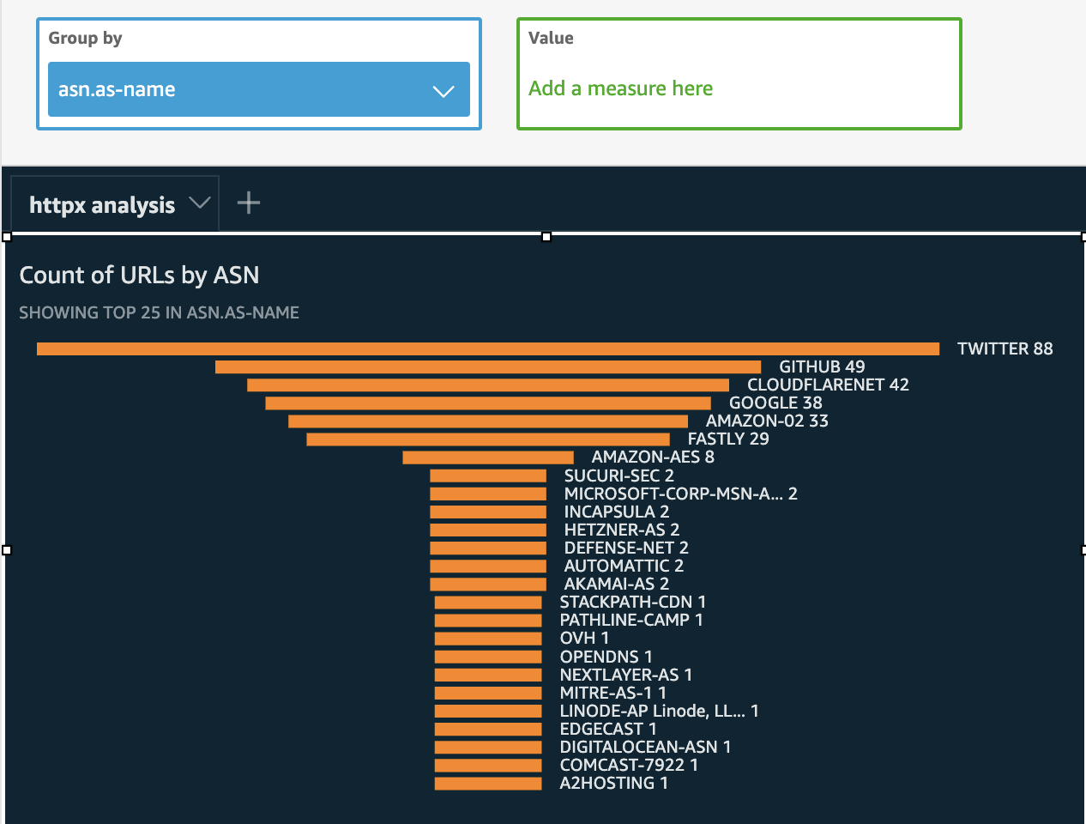Click the PATHLINE-CAMP funnel bar
The width and height of the screenshot is (1086, 824).
[x=488, y=621]
